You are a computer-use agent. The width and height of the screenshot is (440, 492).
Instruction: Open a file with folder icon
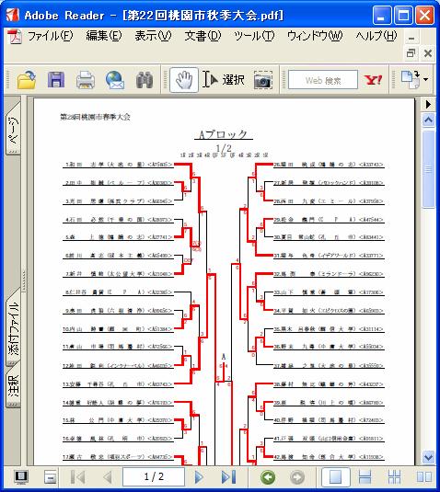[27, 80]
